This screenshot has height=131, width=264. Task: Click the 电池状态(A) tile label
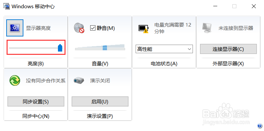(164, 64)
